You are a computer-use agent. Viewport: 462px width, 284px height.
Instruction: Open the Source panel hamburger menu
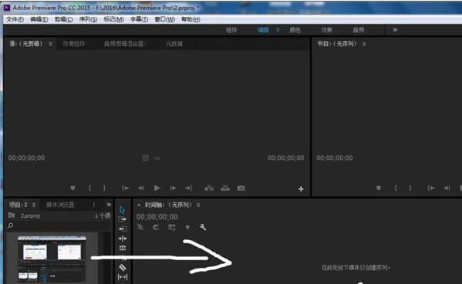[x=50, y=44]
